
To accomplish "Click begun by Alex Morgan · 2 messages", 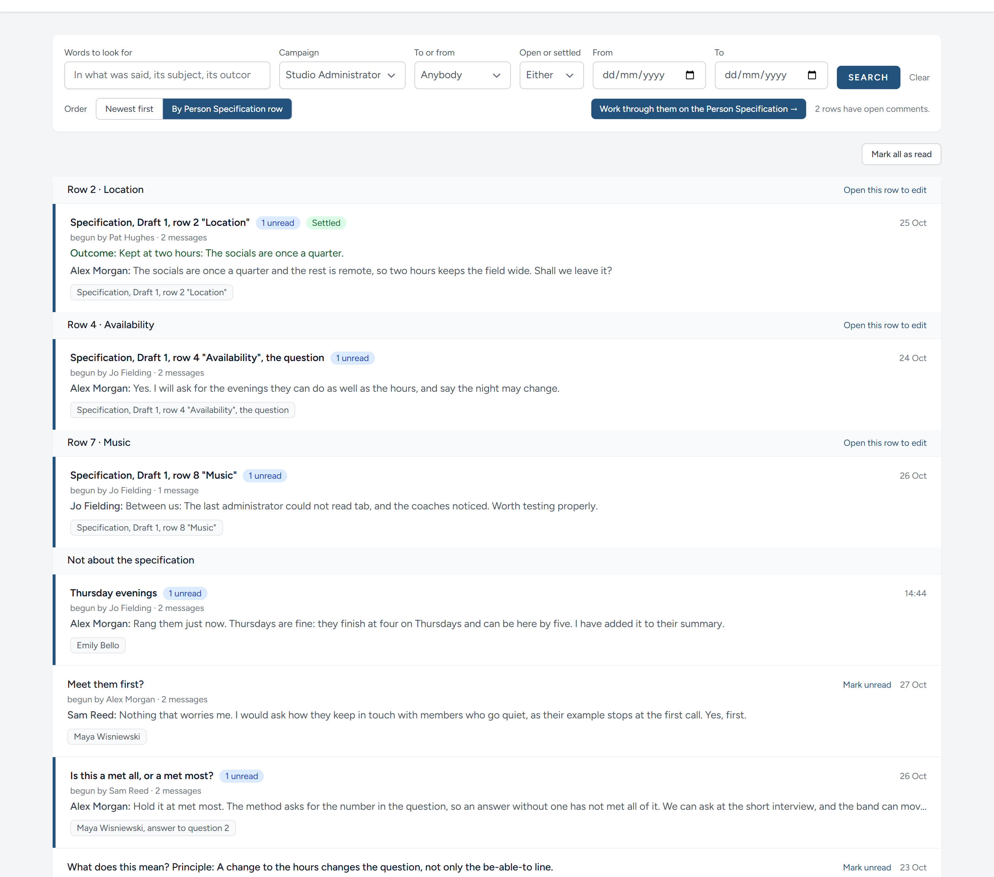I will 137,699.
